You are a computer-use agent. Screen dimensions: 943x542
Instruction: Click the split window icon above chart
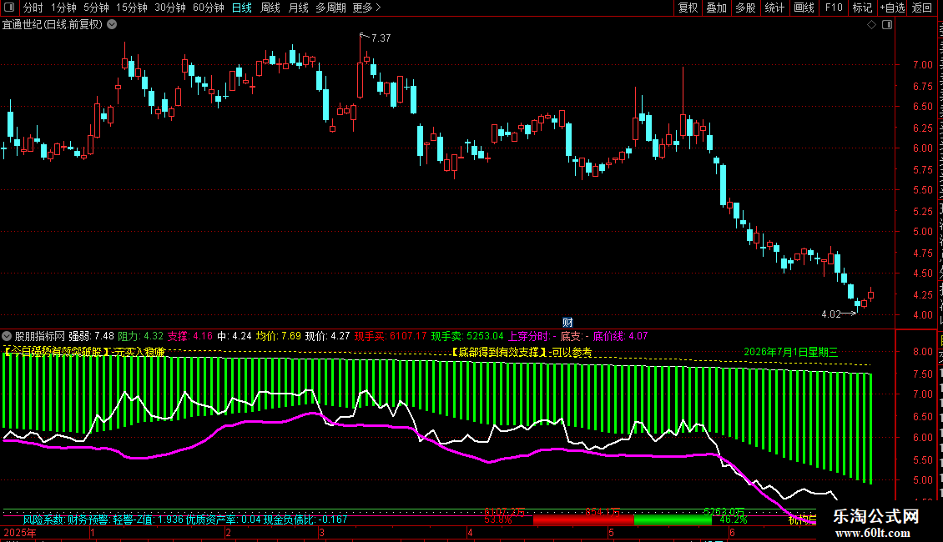click(887, 25)
